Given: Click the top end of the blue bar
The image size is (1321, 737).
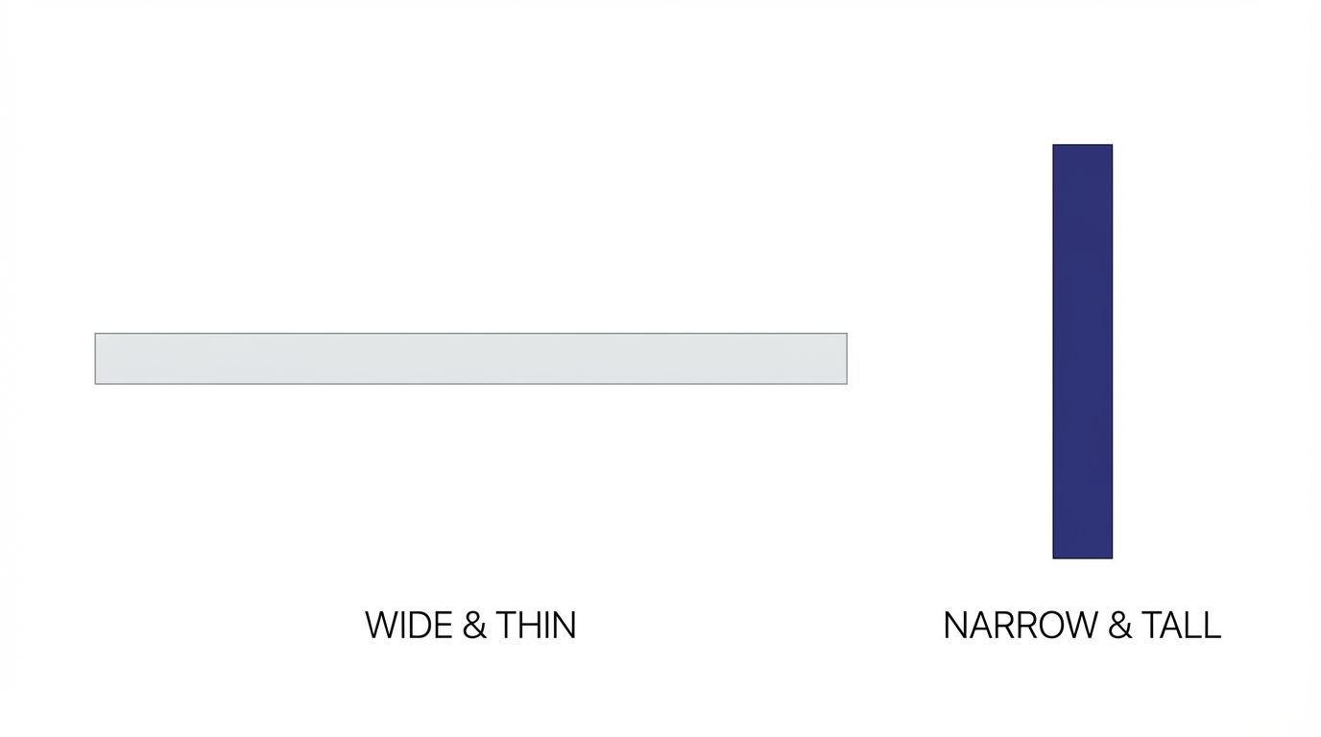Looking at the screenshot, I should [1082, 150].
